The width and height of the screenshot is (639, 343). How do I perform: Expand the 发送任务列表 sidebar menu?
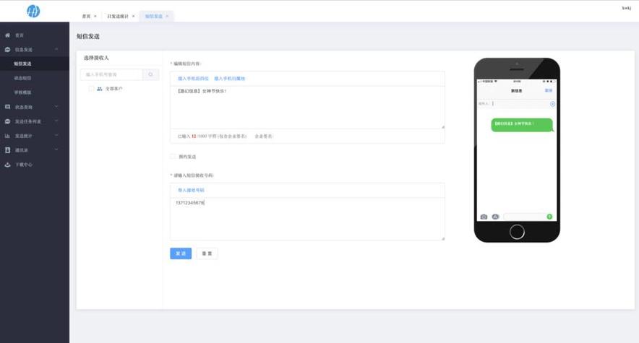tap(56, 121)
